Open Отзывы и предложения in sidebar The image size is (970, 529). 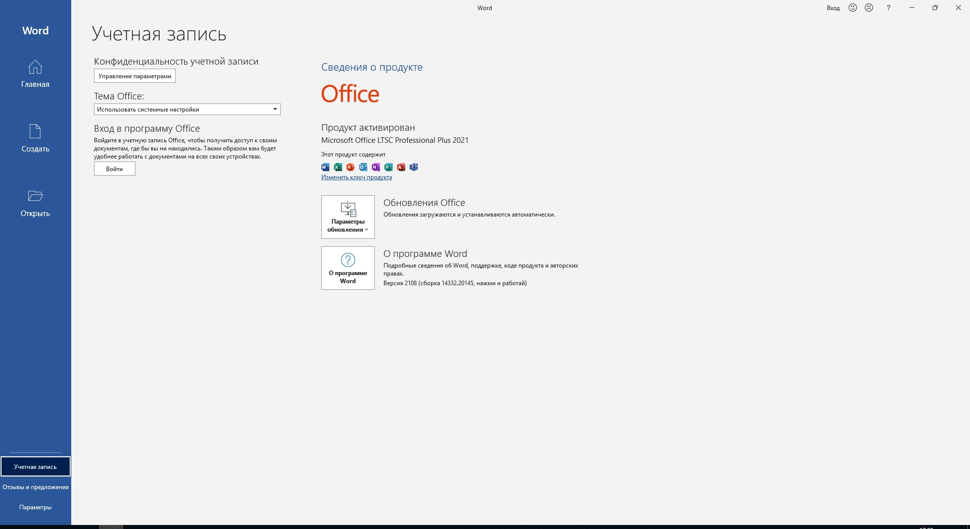tap(35, 487)
